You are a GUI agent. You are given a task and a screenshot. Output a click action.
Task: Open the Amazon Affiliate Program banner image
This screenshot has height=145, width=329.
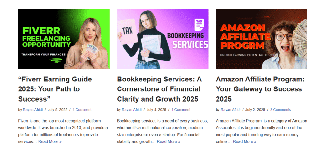[x=262, y=39]
